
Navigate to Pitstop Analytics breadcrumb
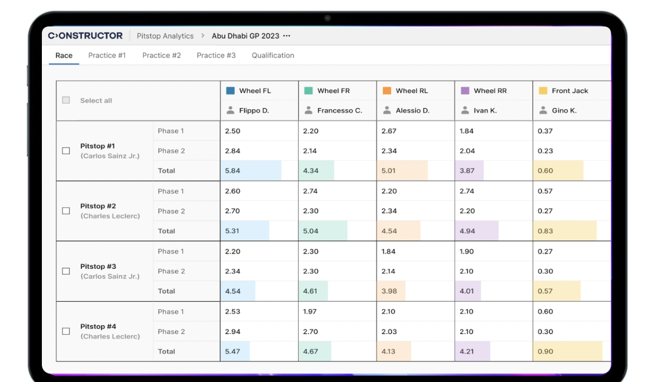click(x=165, y=35)
